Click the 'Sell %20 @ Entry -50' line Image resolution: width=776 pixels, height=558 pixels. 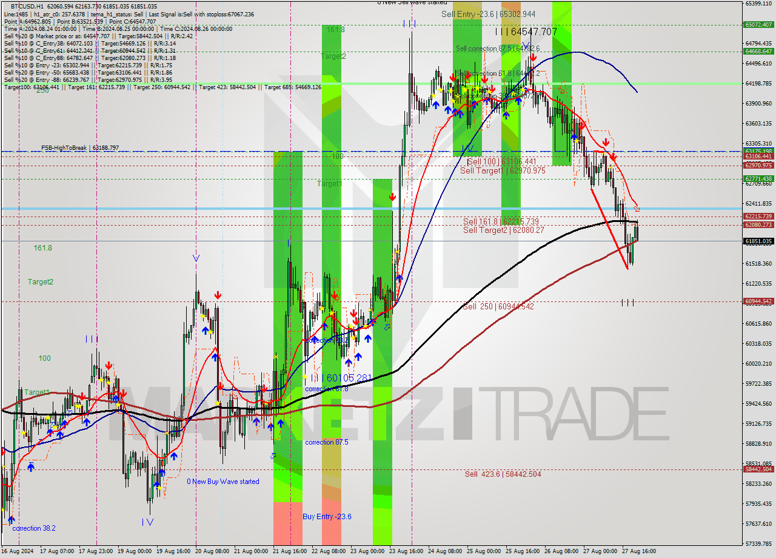coord(88,72)
